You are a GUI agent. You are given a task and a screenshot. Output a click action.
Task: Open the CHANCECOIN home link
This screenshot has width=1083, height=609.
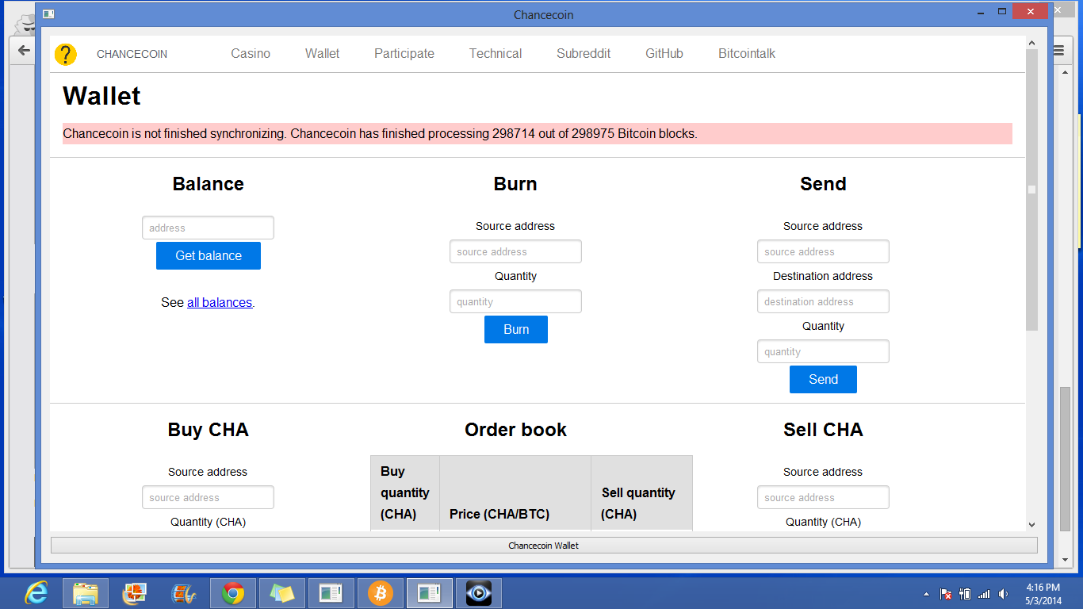(132, 54)
